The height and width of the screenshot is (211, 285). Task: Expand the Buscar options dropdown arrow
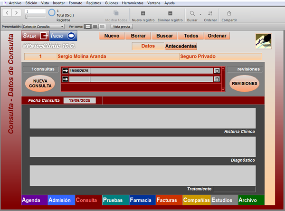(x=200, y=14)
